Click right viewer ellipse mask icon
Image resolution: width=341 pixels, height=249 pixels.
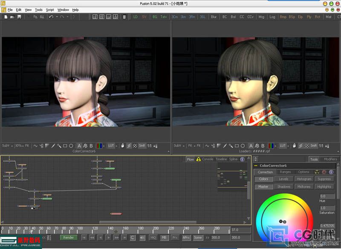click(243, 146)
